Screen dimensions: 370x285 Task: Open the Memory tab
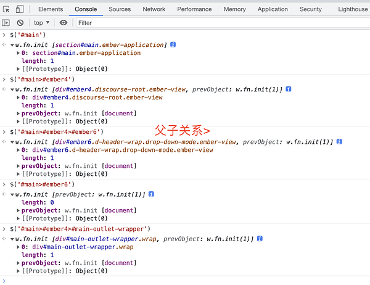pyautogui.click(x=234, y=9)
